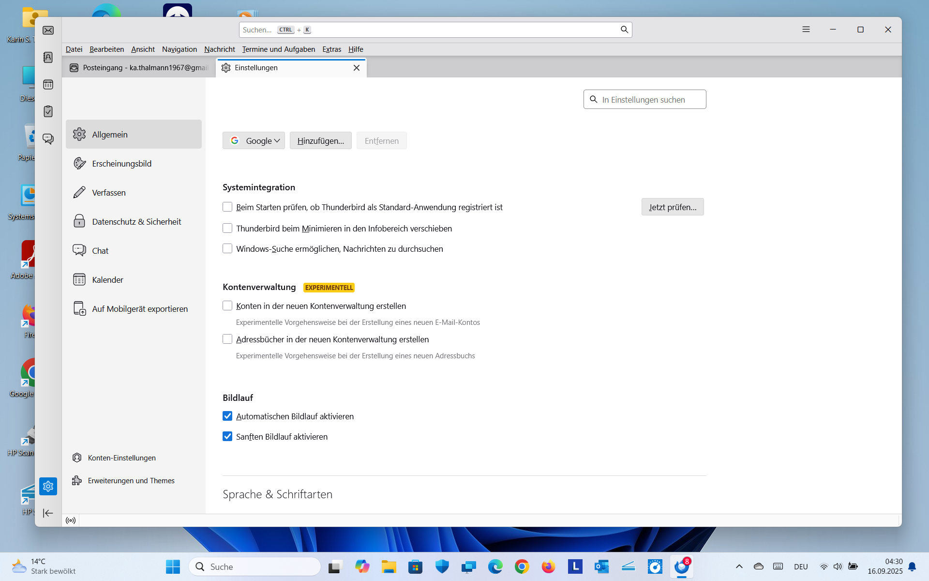This screenshot has width=929, height=581.
Task: Click the Hinzufügen... button
Action: (x=320, y=141)
